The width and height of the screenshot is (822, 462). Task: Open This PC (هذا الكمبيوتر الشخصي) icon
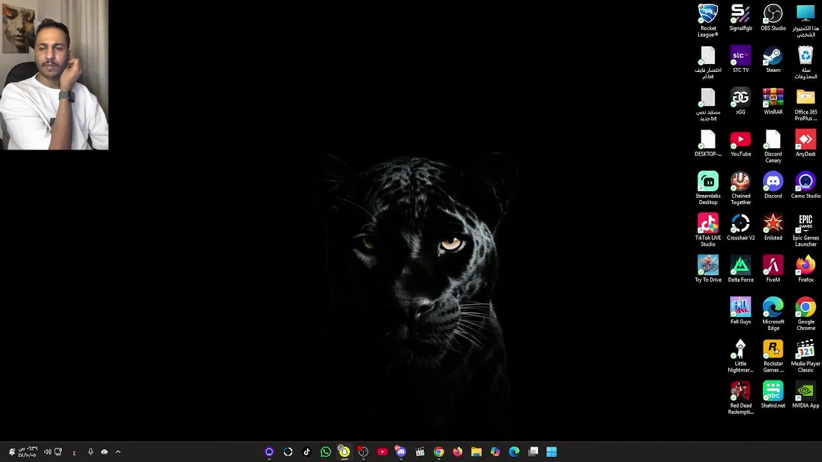pos(805,21)
